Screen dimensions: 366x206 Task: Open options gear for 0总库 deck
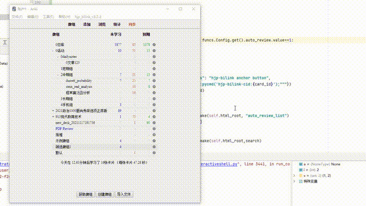point(154,45)
